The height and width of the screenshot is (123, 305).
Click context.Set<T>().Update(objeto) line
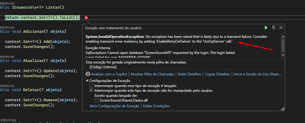click(x=41, y=71)
